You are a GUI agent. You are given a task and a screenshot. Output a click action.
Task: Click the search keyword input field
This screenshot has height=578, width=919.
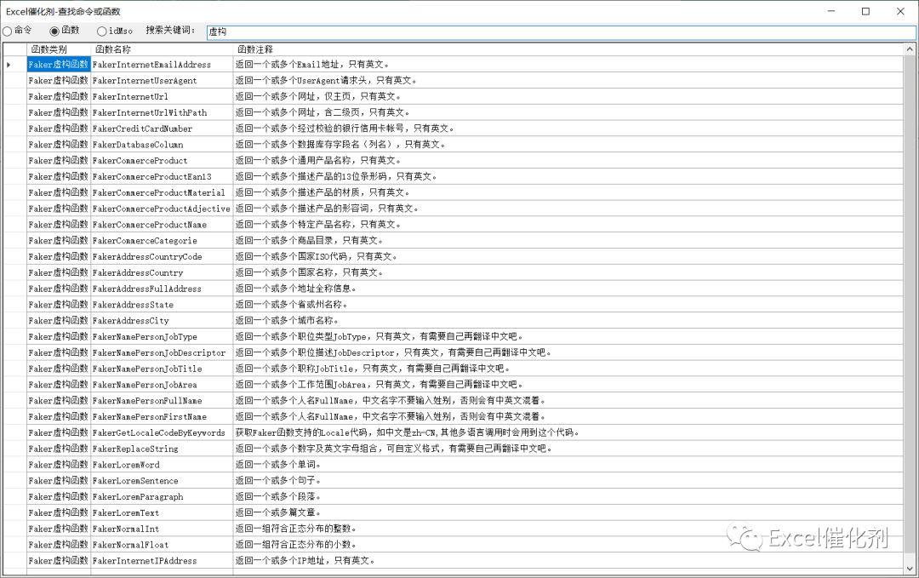click(x=561, y=31)
